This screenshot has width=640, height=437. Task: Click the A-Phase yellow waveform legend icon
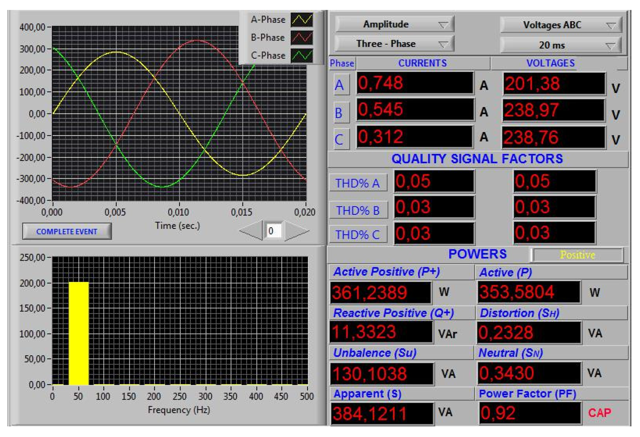[302, 20]
